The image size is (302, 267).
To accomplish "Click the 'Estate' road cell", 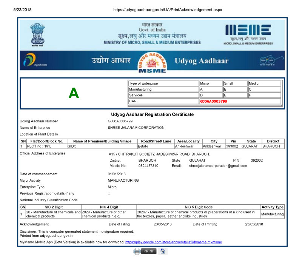I will coord(156,147).
